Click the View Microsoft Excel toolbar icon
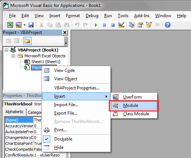191x158 pixels. click(10, 25)
